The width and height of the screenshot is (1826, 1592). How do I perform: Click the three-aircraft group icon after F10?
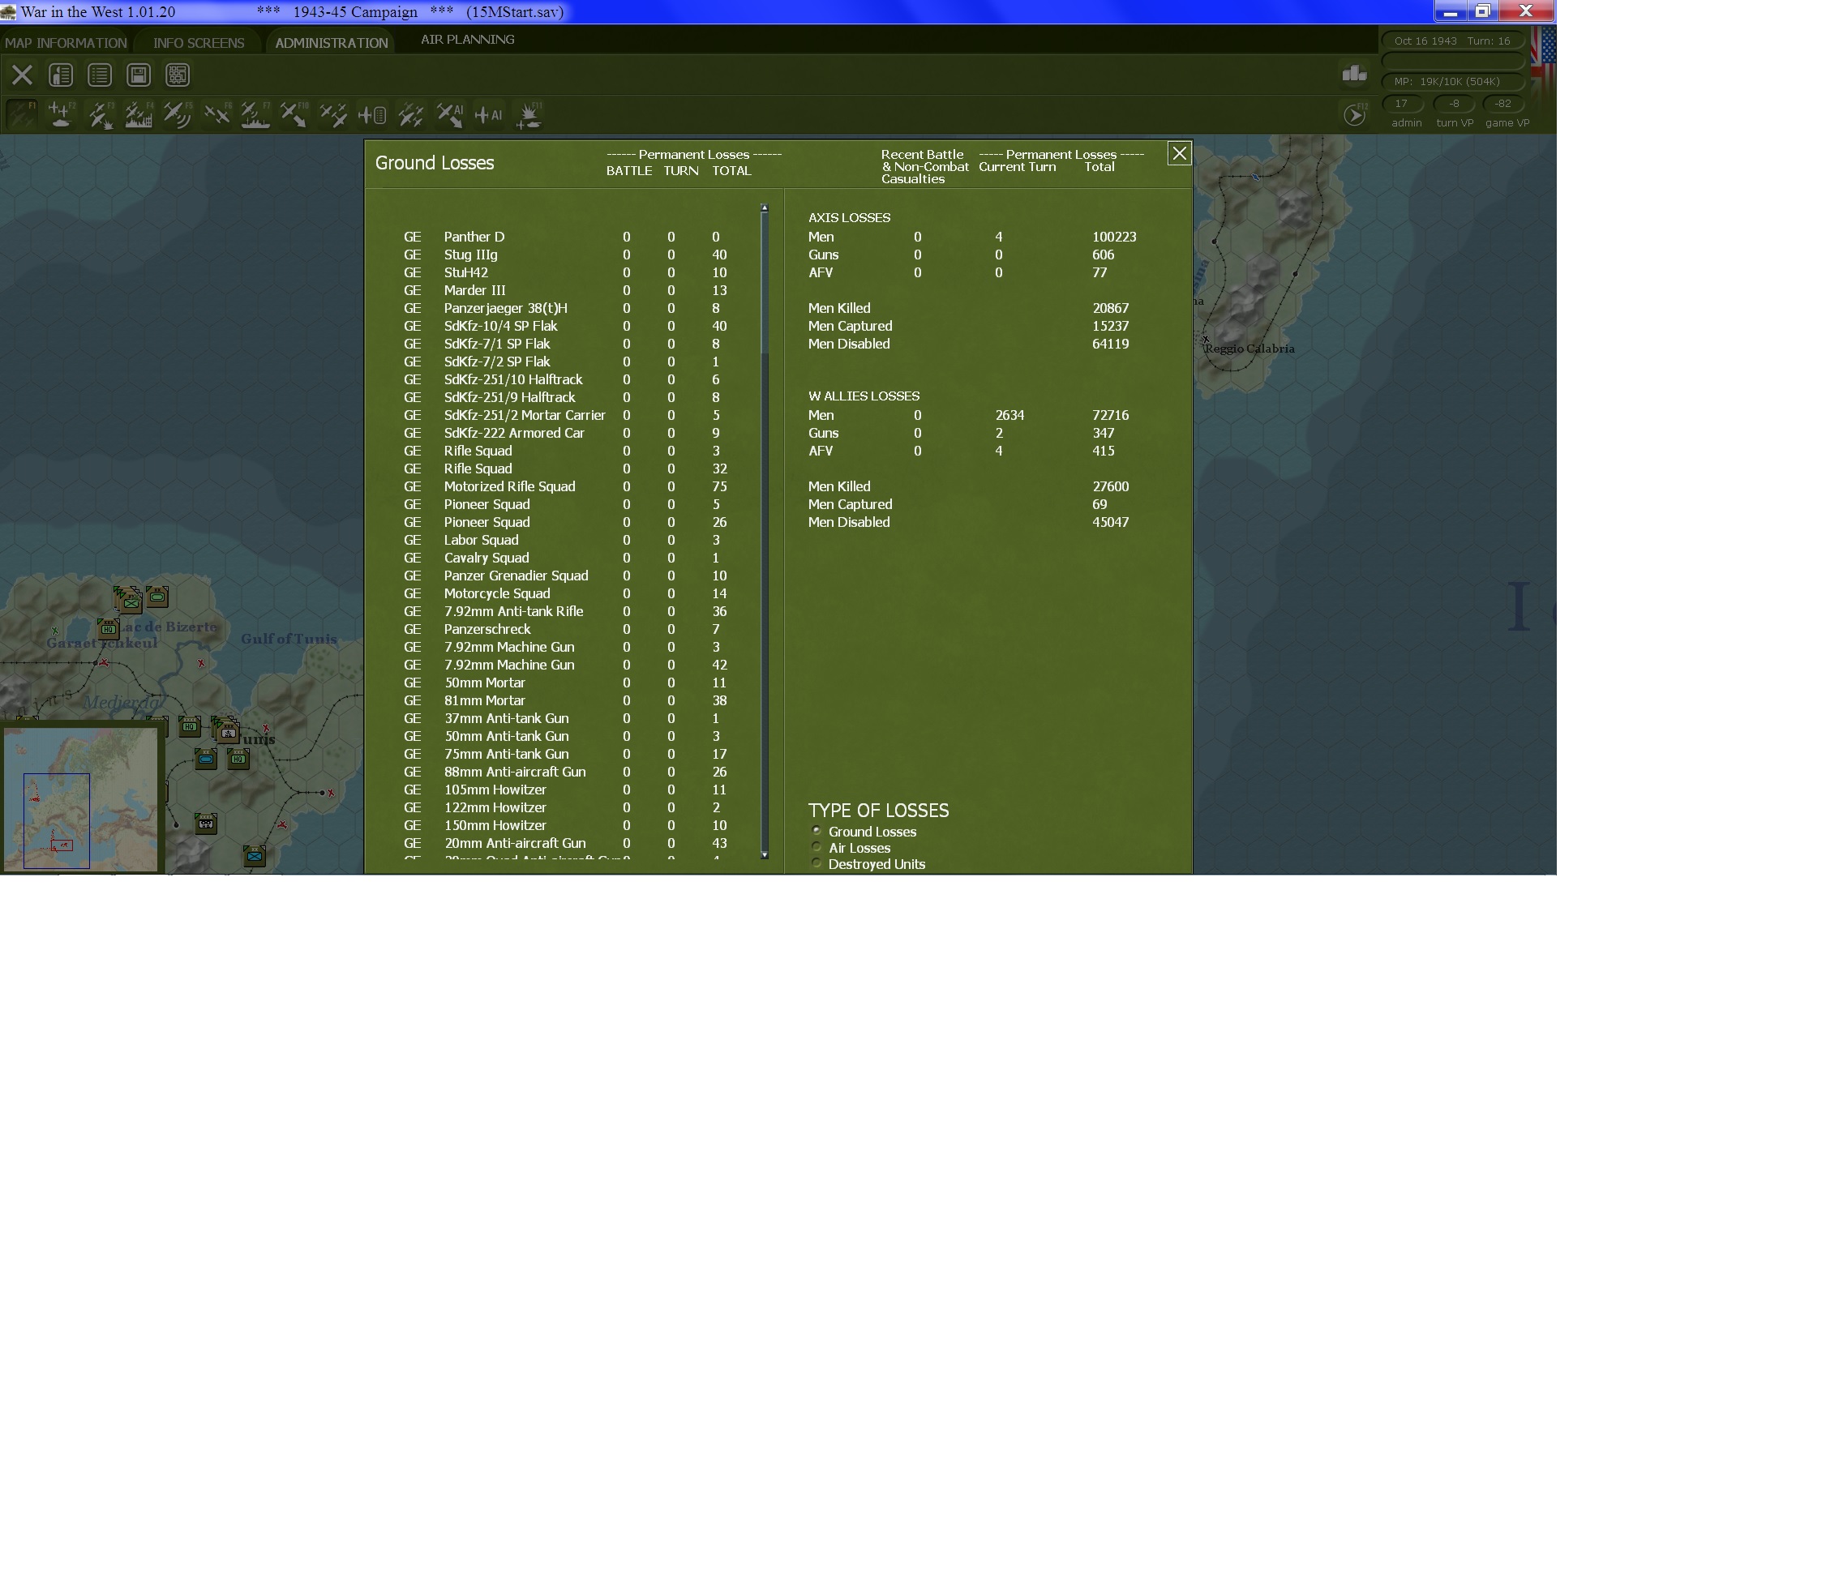pos(333,114)
